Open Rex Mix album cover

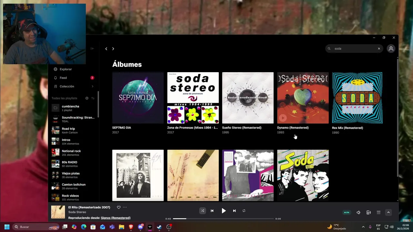tap(357, 98)
